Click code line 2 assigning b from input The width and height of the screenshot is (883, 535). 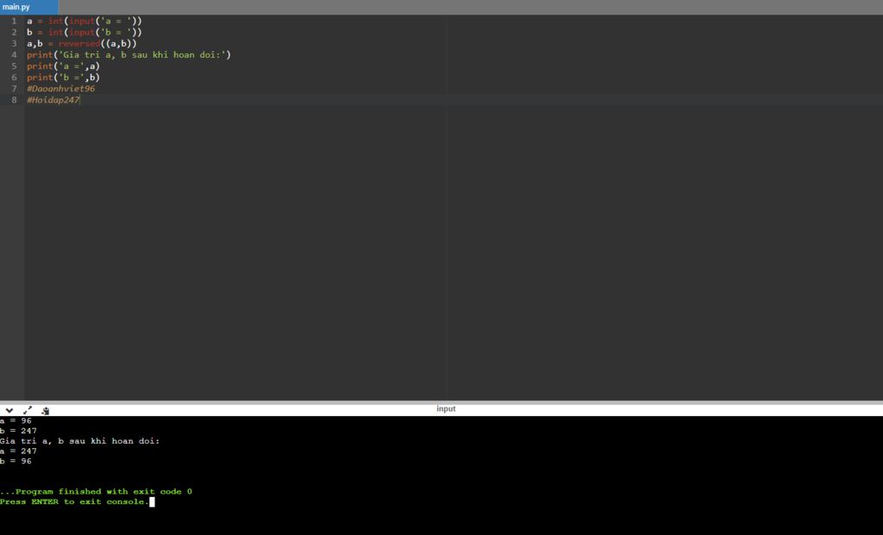pos(85,32)
